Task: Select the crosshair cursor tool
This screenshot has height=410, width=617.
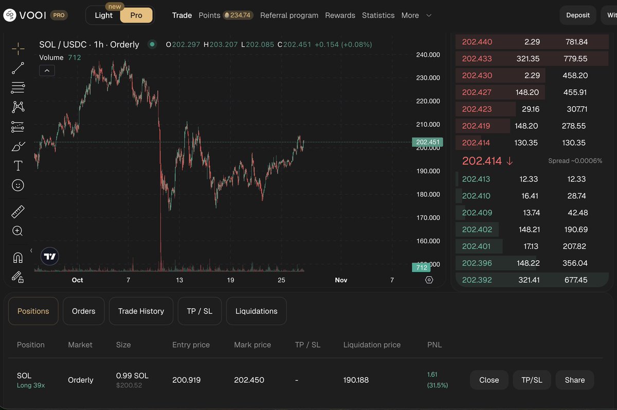Action: [17, 48]
